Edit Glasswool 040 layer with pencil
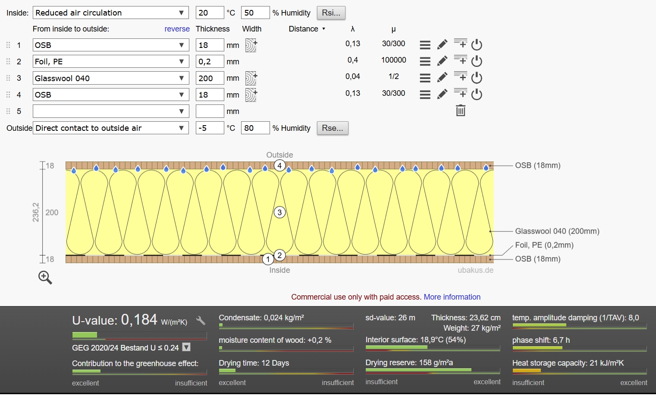This screenshot has width=656, height=395. (x=442, y=78)
